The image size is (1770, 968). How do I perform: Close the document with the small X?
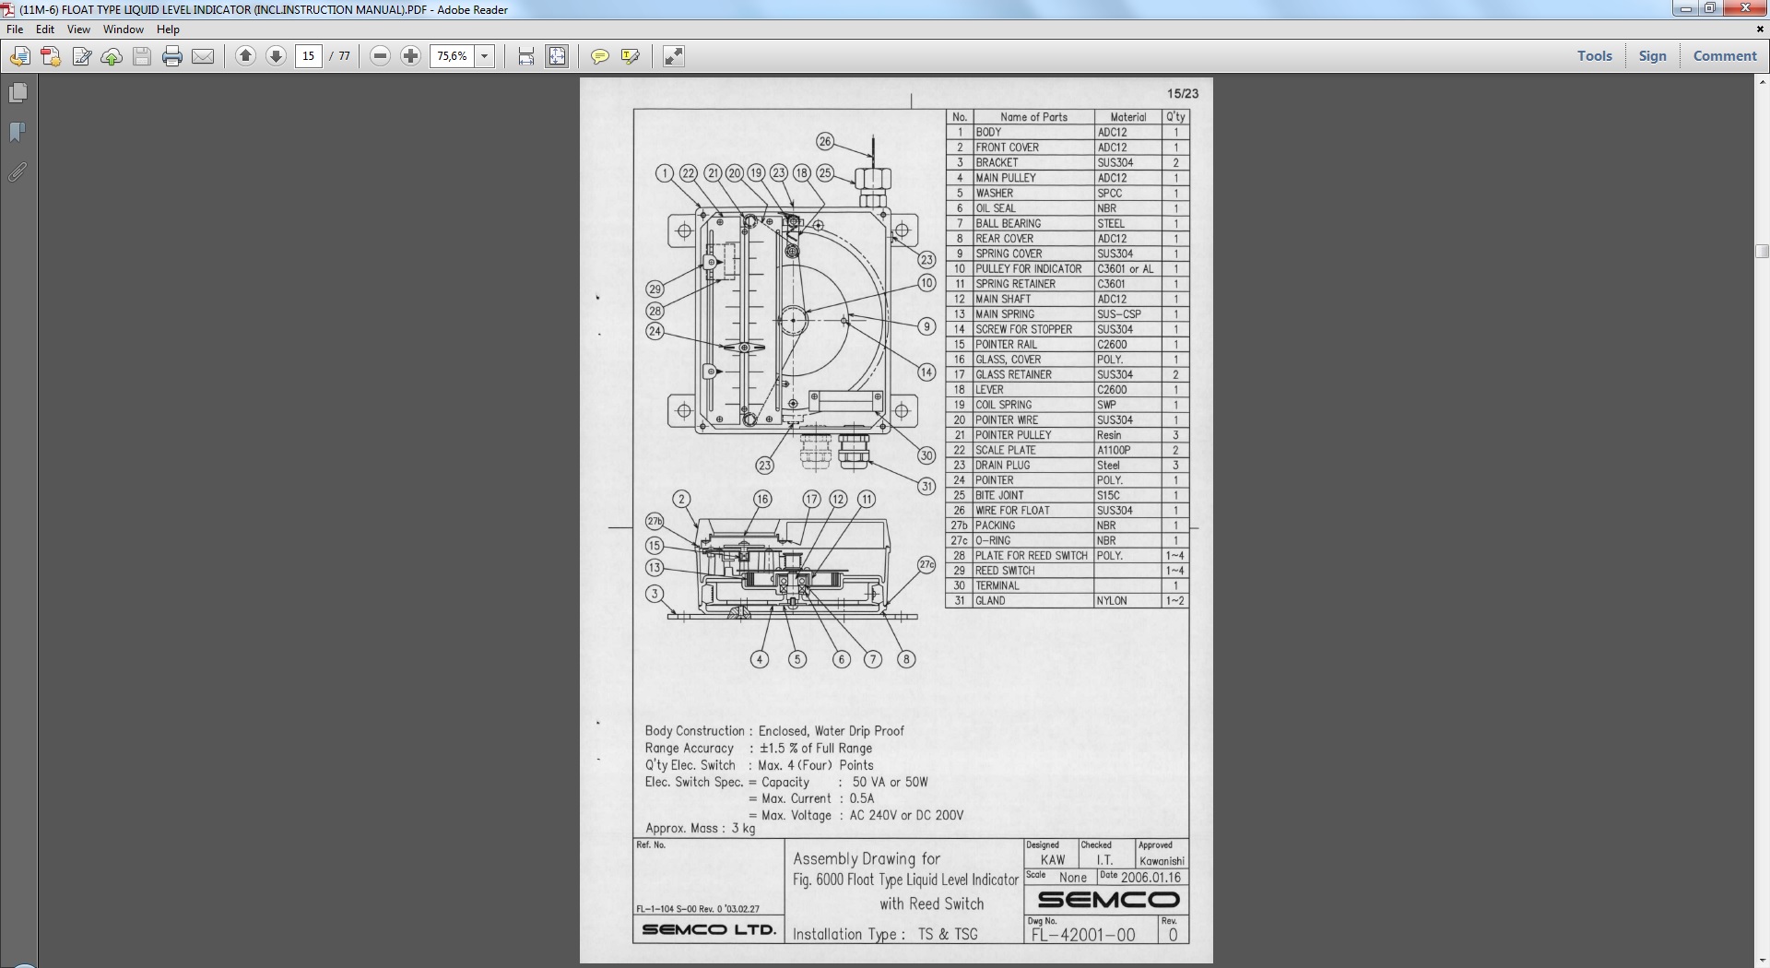1760,30
